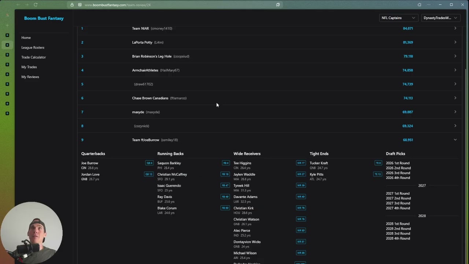The width and height of the screenshot is (469, 264).
Task: Click the Draft Picks column heading
Action: pos(395,154)
